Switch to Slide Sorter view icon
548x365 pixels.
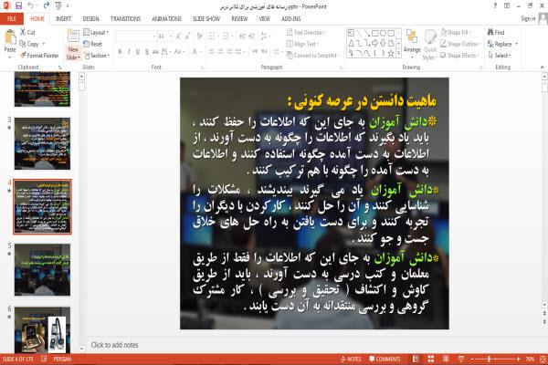click(431, 359)
